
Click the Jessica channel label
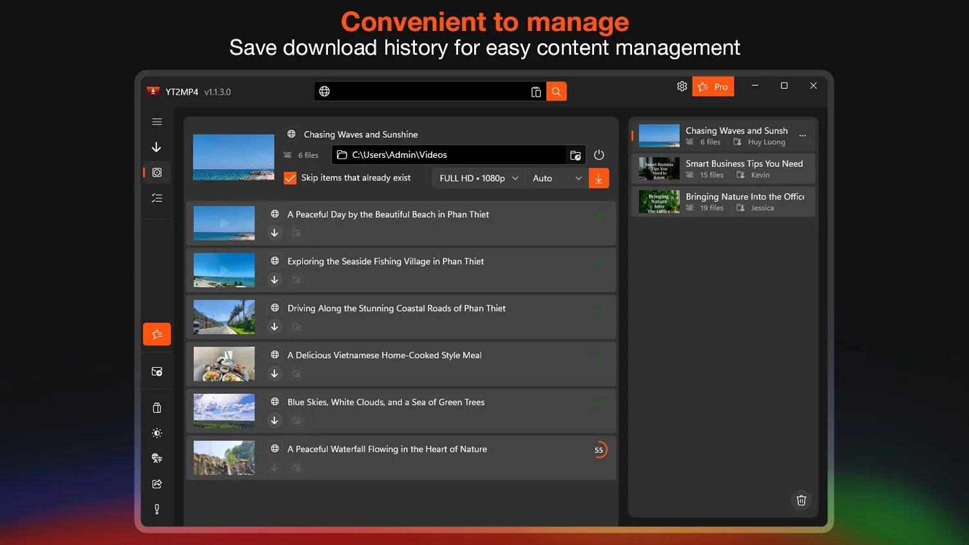coord(763,208)
